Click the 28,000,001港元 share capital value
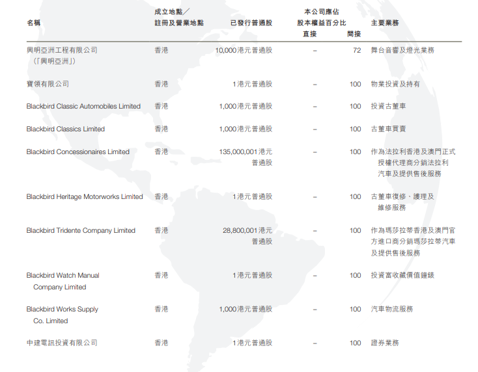 [x=247, y=231]
